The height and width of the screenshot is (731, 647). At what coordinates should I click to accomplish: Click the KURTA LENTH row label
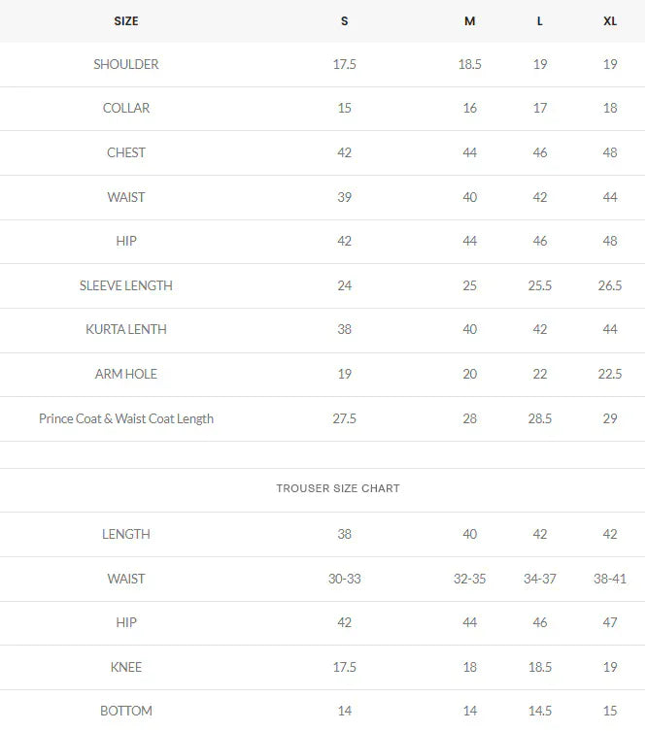[126, 329]
